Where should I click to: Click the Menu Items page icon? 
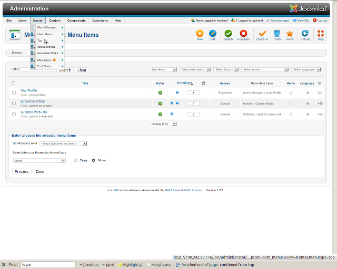(x=15, y=35)
